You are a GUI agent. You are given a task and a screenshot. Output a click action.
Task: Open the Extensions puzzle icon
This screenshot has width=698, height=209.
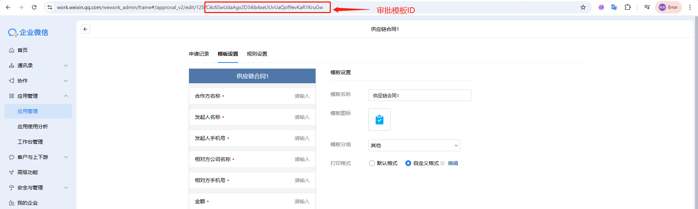tap(627, 7)
